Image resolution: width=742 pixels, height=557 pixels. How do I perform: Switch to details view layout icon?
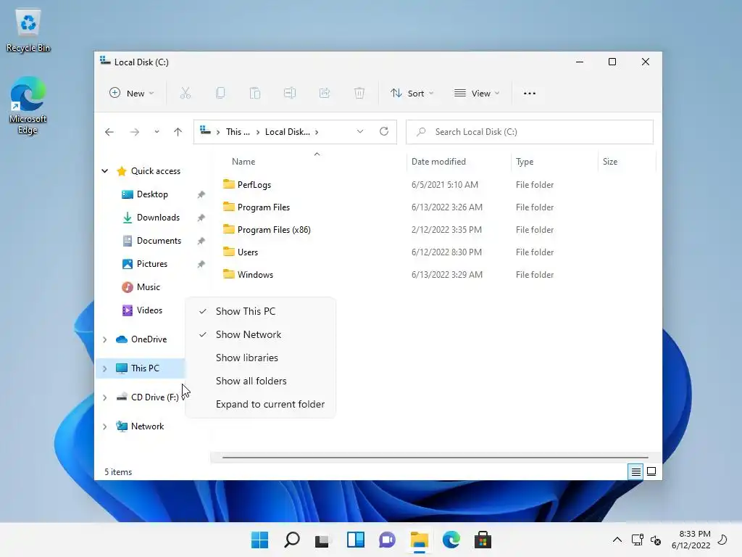(635, 471)
